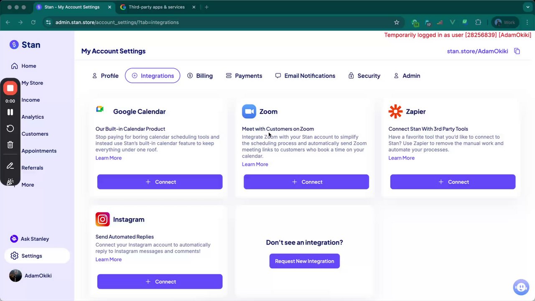This screenshot has width=535, height=301.
Task: Switch to the Third-party apps & services tab
Action: [x=158, y=7]
